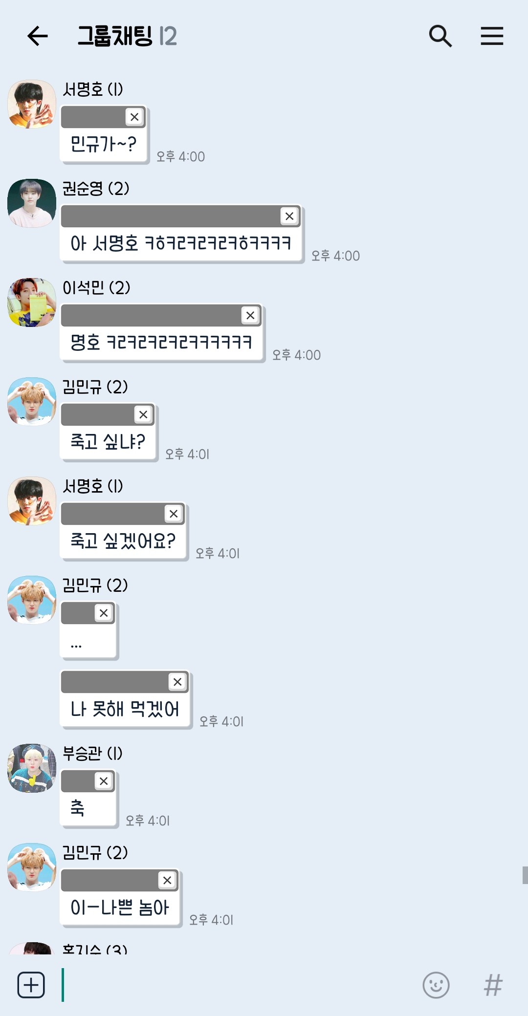Open 부승관's profile picture
The image size is (528, 1016).
[x=32, y=768]
